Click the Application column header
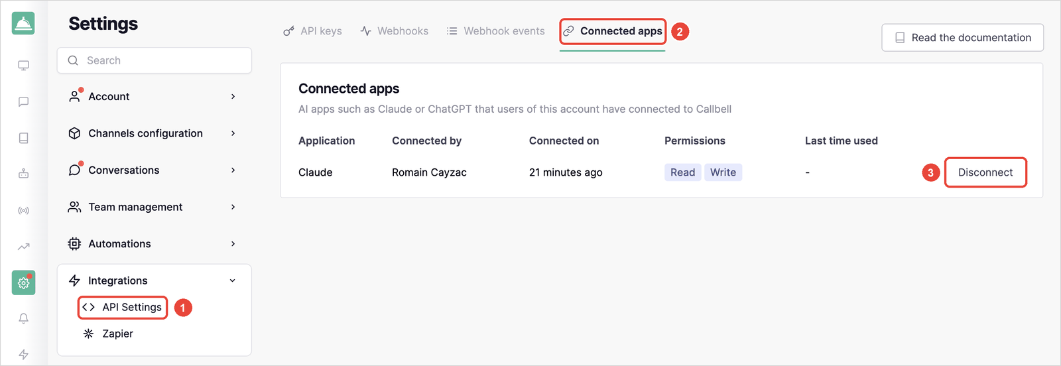The image size is (1061, 366). point(327,141)
